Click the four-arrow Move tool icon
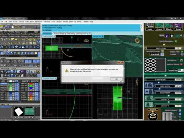Viewport: 184px width, 138px height. coord(16,47)
